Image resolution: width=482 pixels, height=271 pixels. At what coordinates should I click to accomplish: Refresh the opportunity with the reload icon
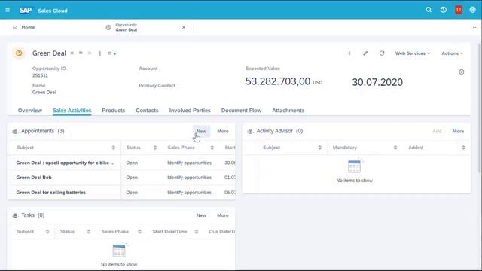click(x=382, y=53)
